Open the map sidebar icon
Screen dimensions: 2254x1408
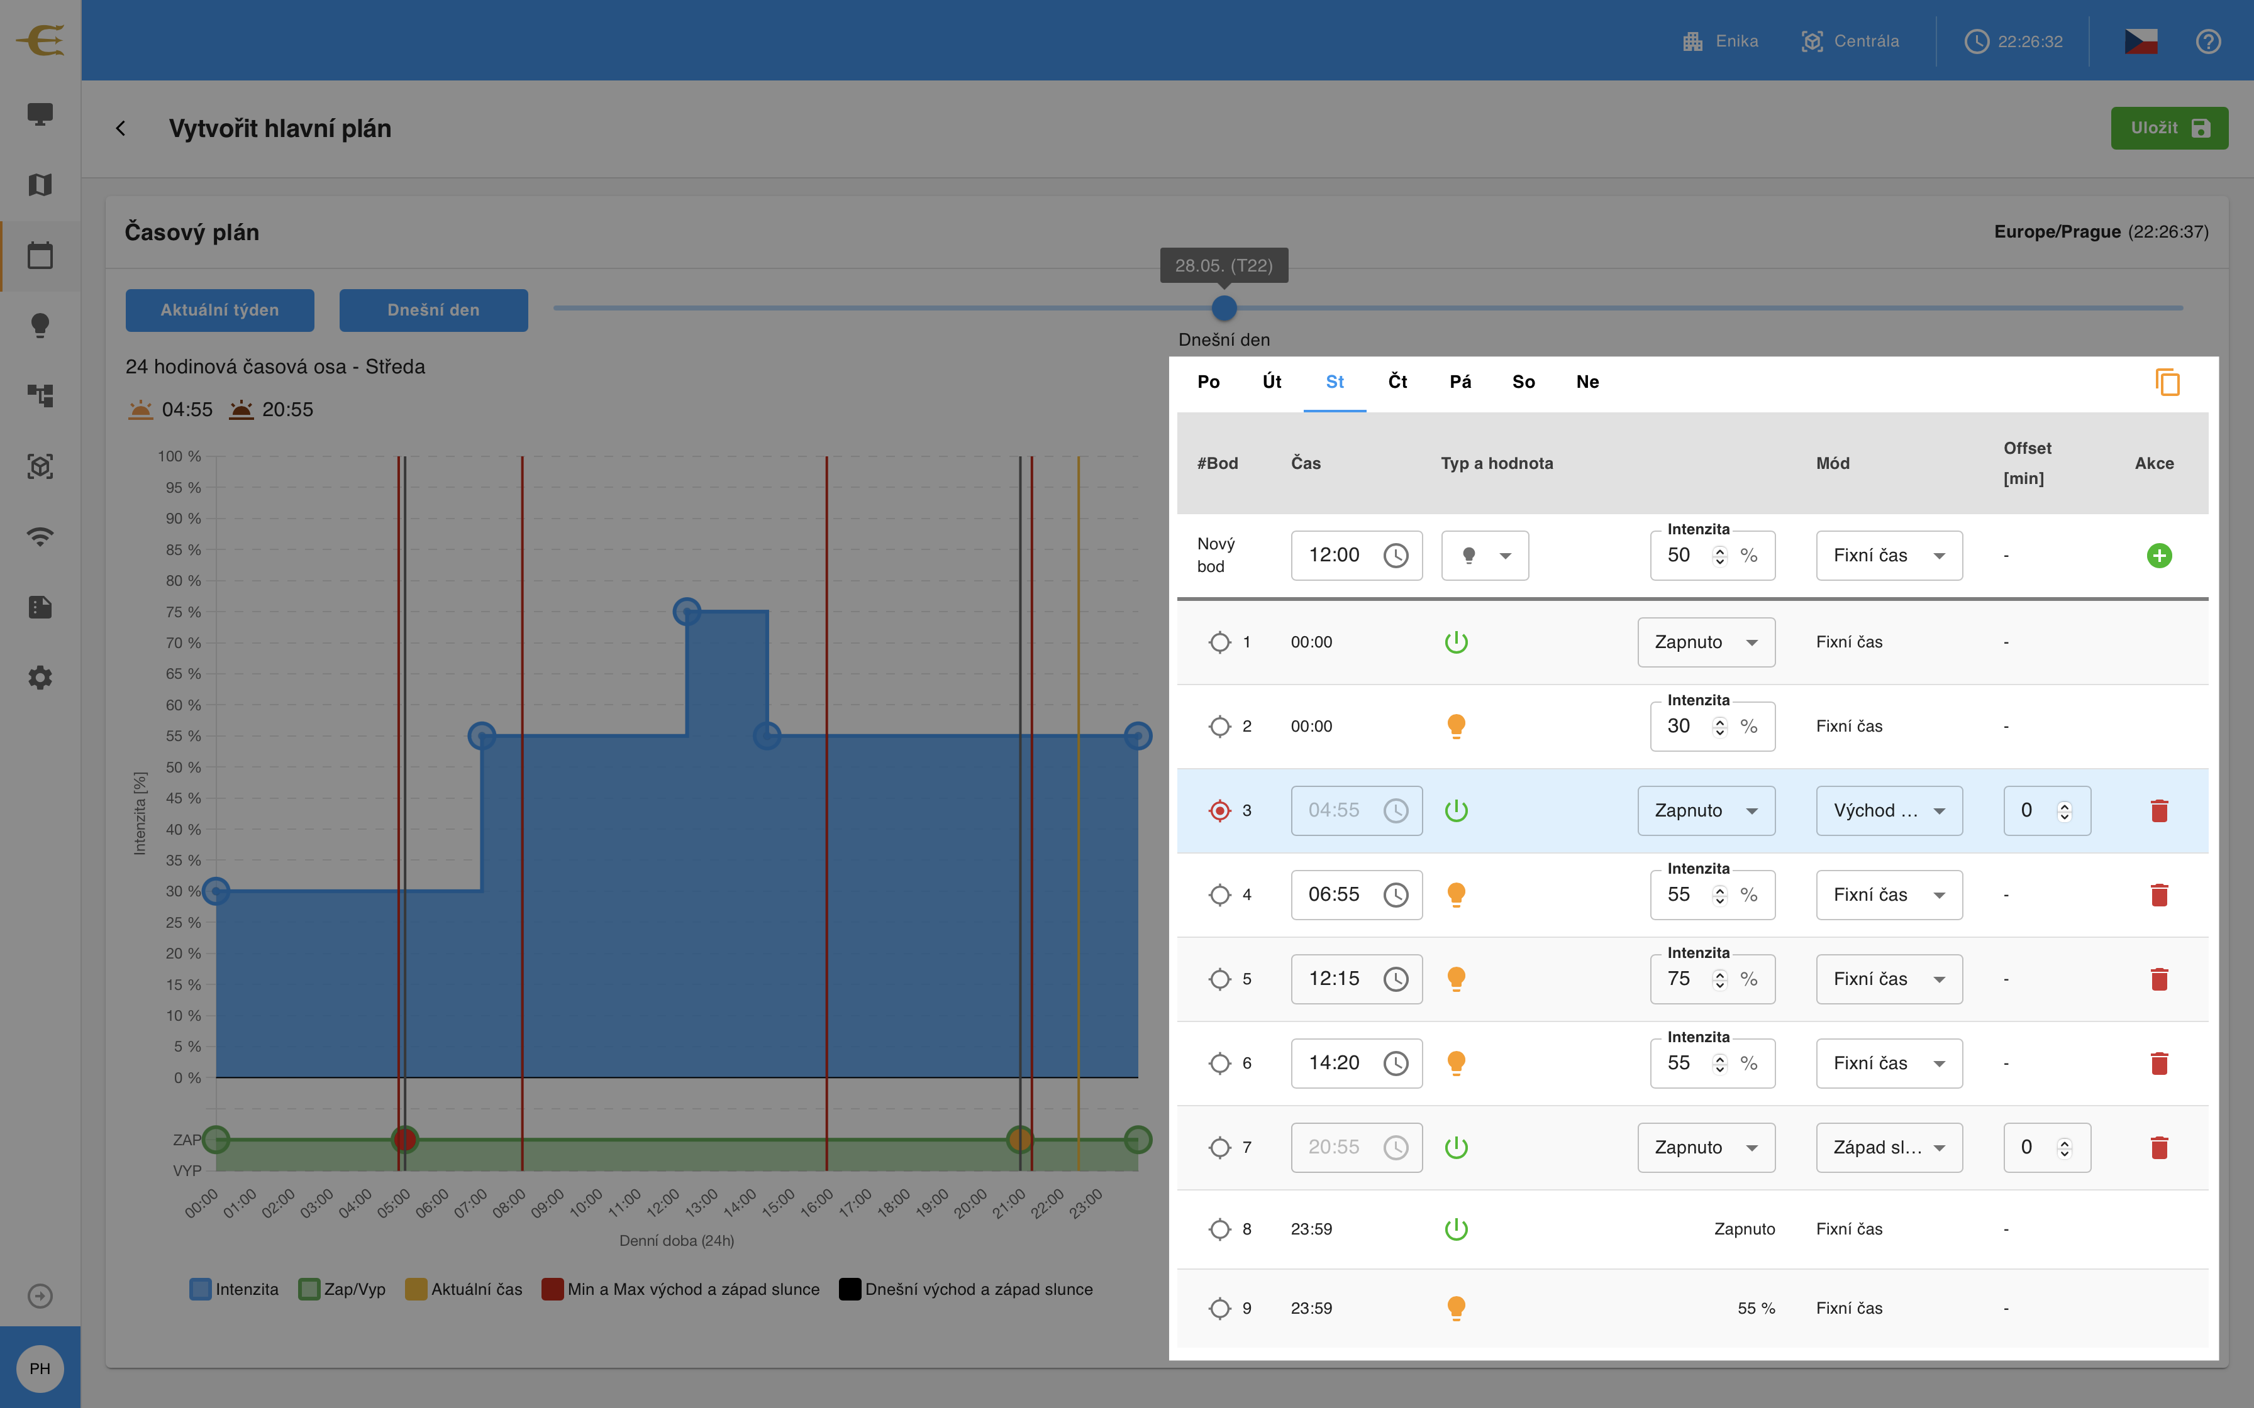(40, 184)
